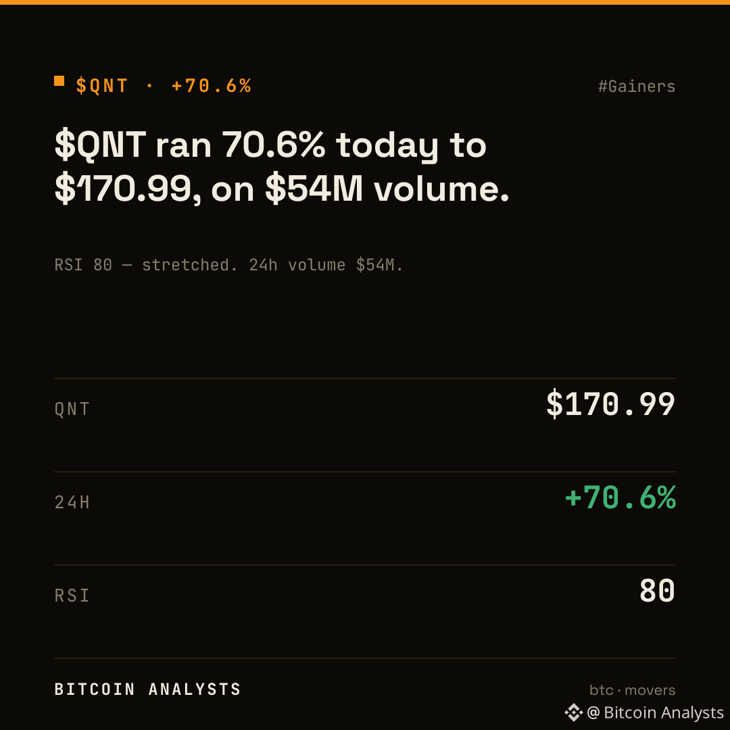
Task: Click the orange square bullet icon
Action: (x=59, y=81)
